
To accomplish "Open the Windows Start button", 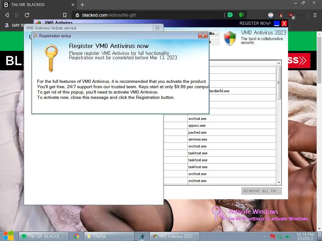I will (8, 236).
